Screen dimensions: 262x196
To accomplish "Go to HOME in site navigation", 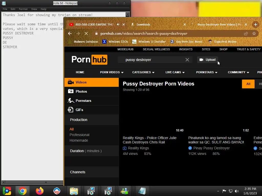I will pos(80,72).
